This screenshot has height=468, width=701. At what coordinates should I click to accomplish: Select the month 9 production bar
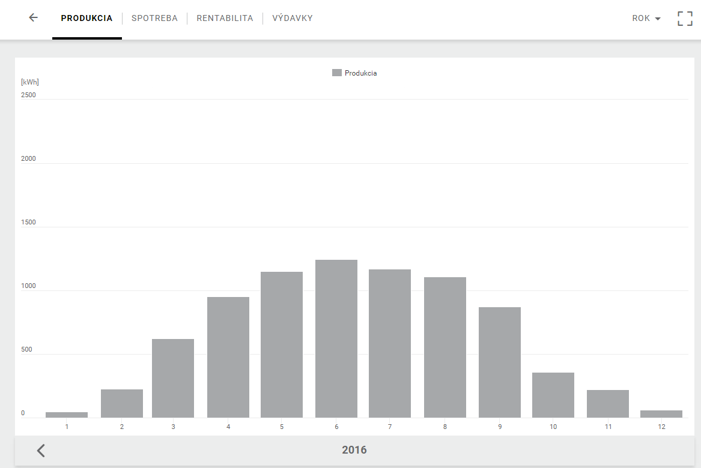click(x=500, y=362)
